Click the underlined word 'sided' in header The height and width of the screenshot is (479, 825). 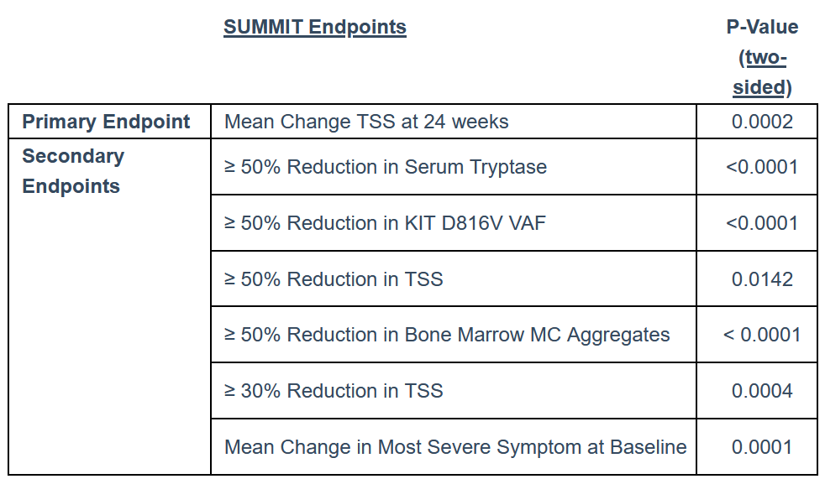(759, 87)
